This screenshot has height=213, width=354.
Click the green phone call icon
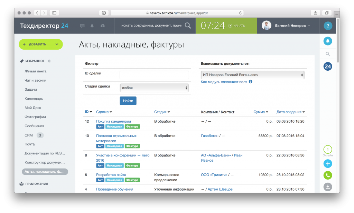(x=328, y=175)
